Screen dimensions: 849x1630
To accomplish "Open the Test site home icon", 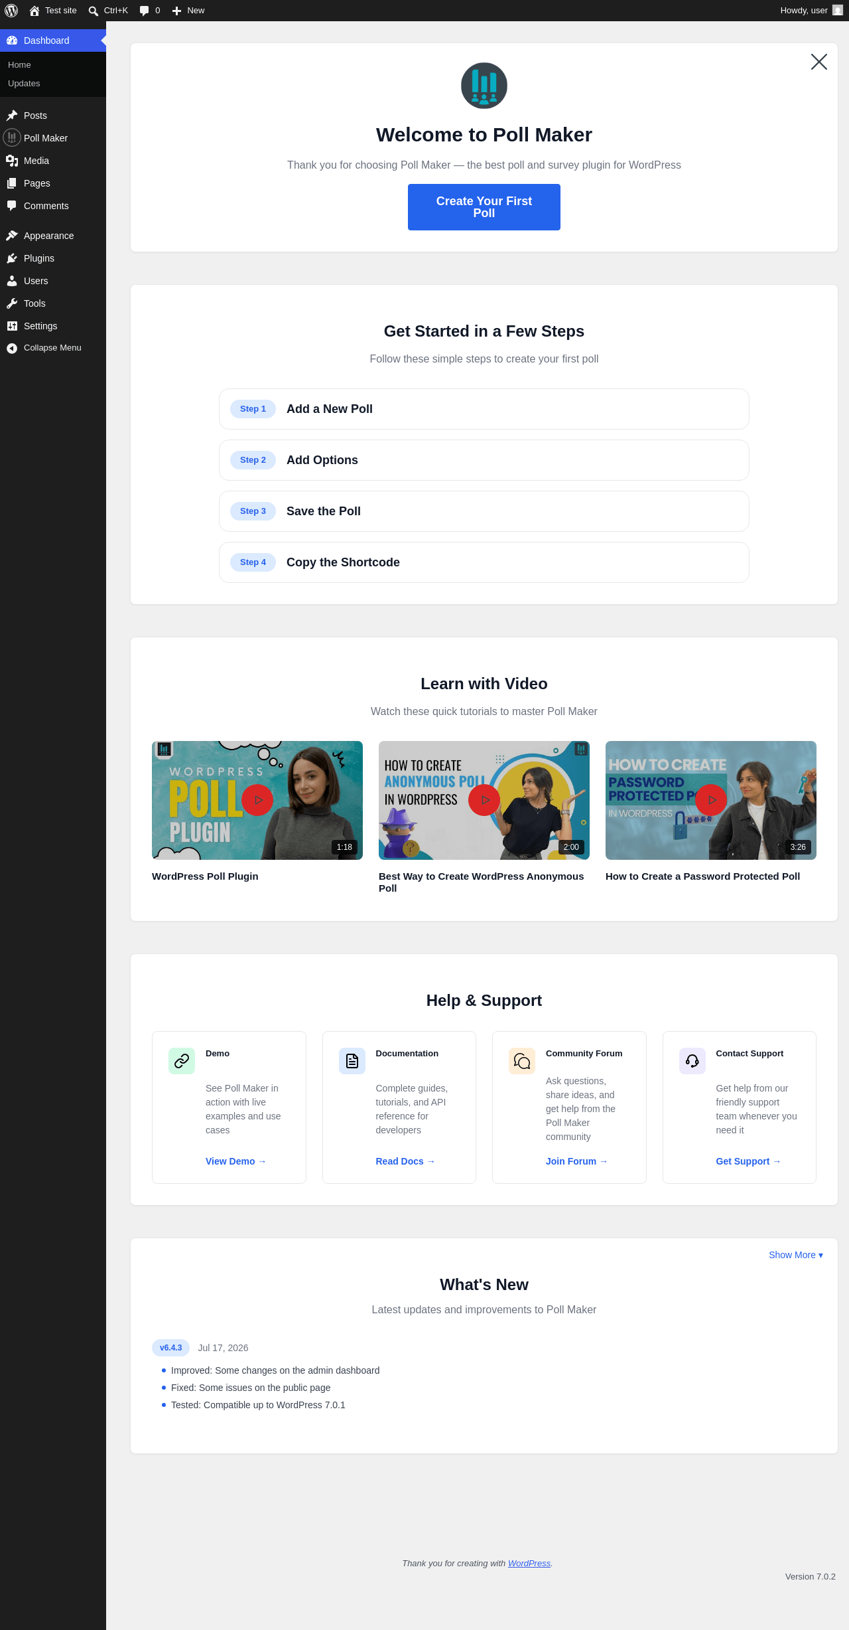I will (x=34, y=11).
